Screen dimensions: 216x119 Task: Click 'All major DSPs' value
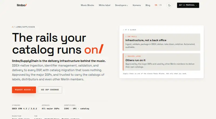(50, 109)
